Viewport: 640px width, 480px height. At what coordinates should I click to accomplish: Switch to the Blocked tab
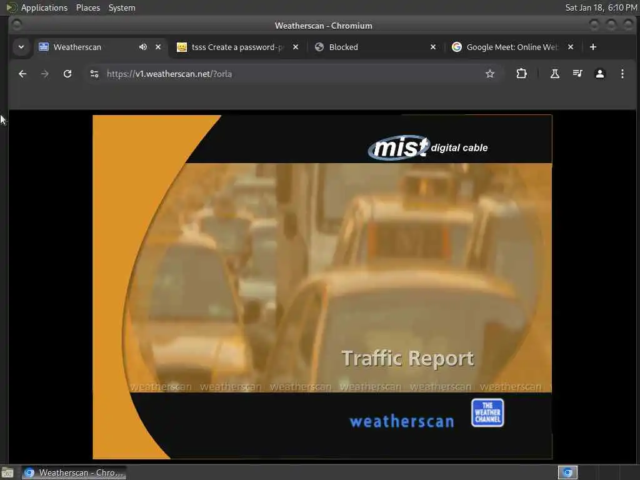click(x=376, y=47)
